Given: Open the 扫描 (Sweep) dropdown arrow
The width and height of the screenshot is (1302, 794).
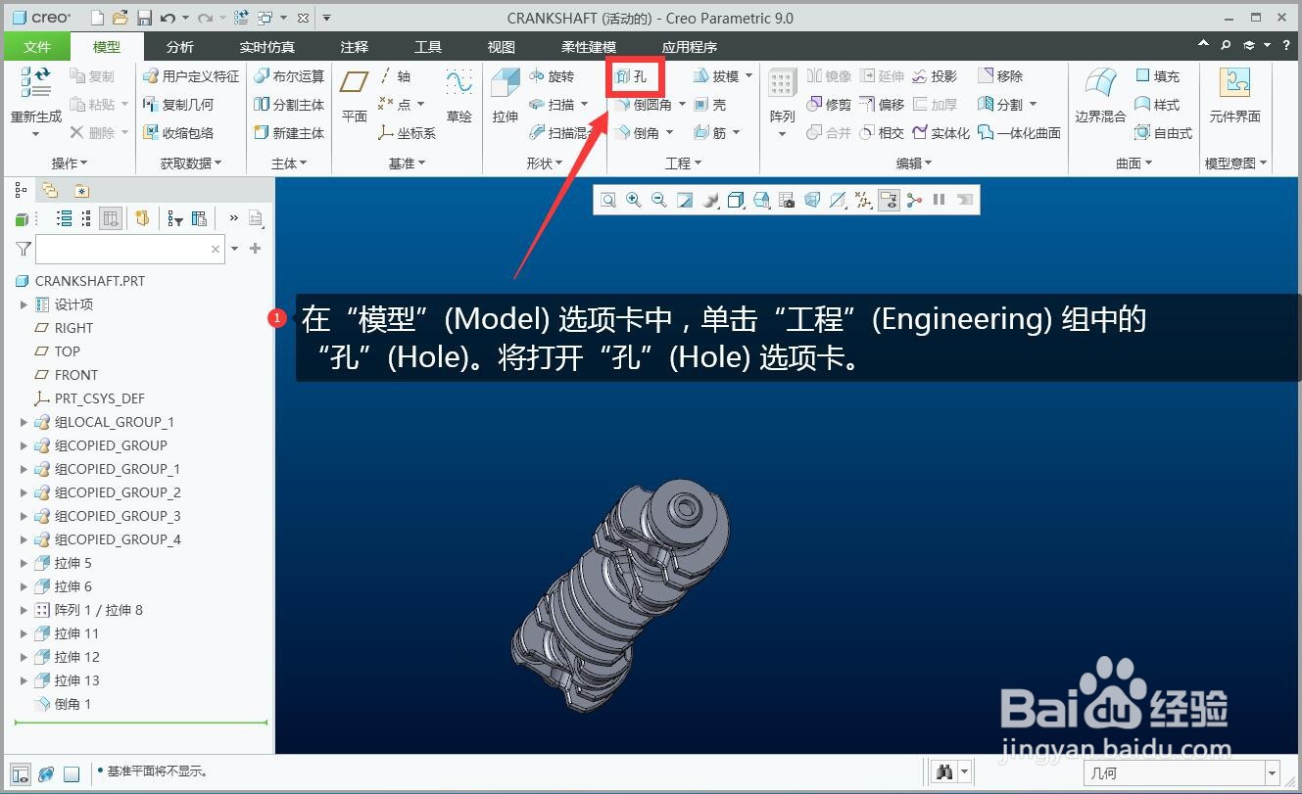Looking at the screenshot, I should pos(584,105).
